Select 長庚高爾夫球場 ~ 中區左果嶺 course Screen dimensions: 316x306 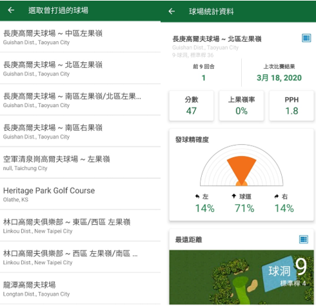(x=80, y=37)
